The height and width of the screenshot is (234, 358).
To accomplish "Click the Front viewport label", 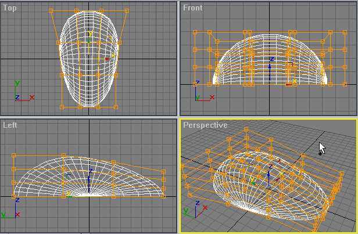I will tap(192, 8).
